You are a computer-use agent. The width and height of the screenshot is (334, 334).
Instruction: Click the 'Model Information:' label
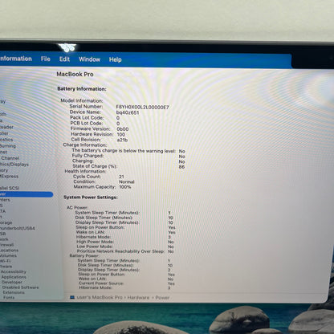(82, 100)
